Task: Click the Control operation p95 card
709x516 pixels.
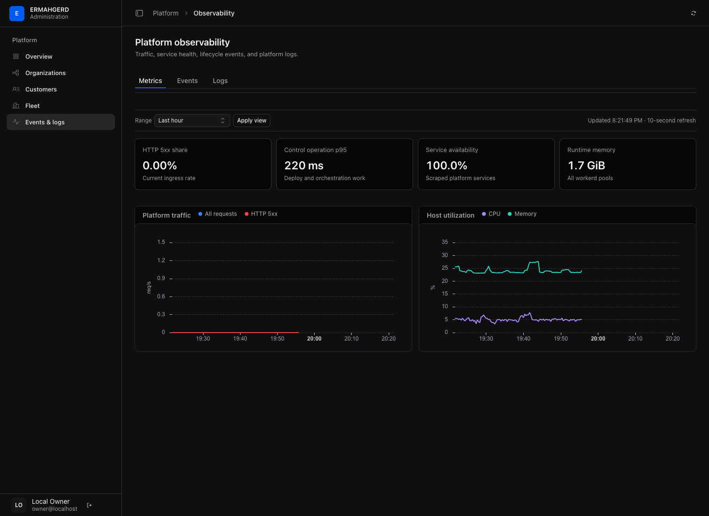Action: tap(345, 164)
